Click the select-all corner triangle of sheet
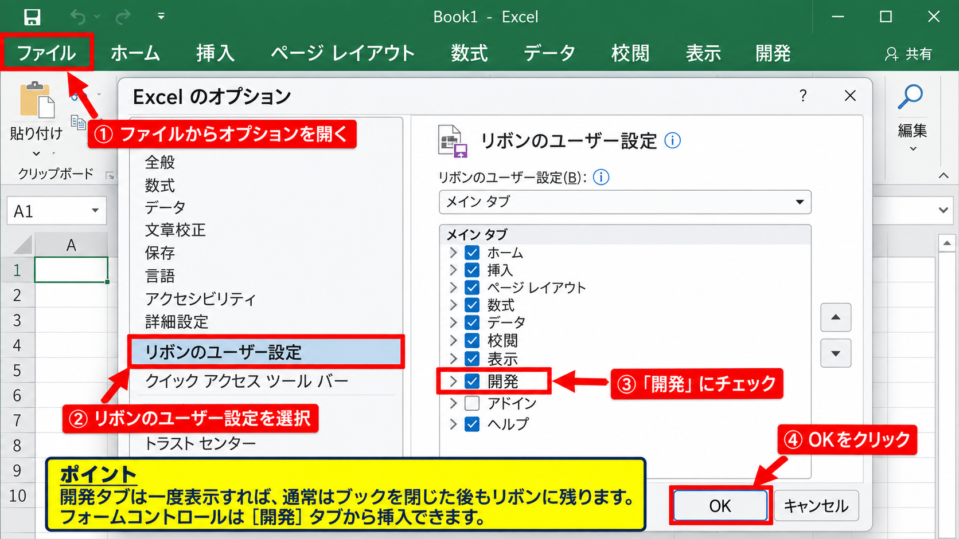The height and width of the screenshot is (539, 959). (23, 245)
